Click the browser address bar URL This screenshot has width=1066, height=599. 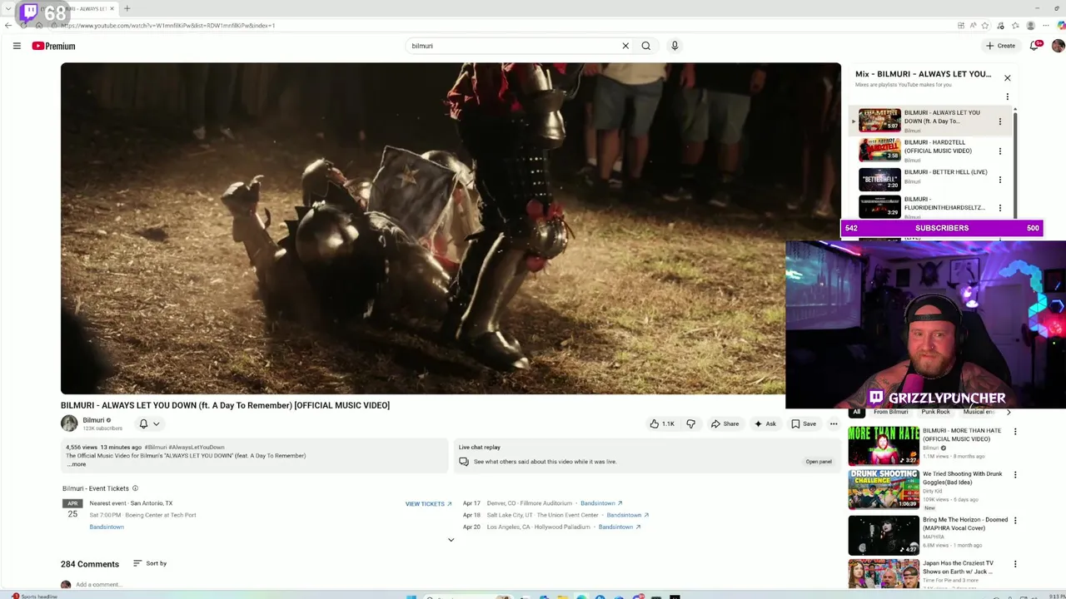click(168, 25)
